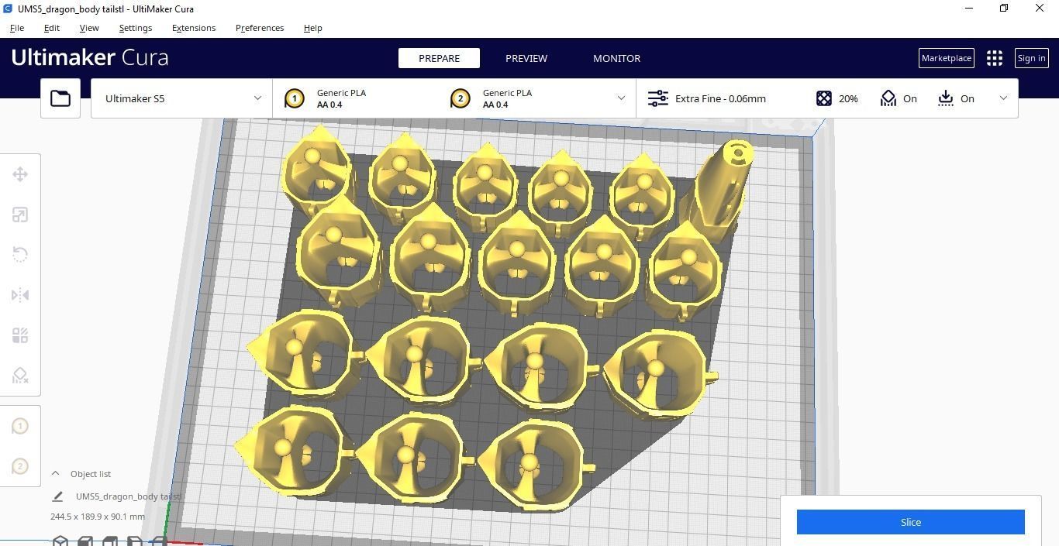Click the extruder 2 material badge
Screen dimensions: 1059x546
tap(461, 98)
